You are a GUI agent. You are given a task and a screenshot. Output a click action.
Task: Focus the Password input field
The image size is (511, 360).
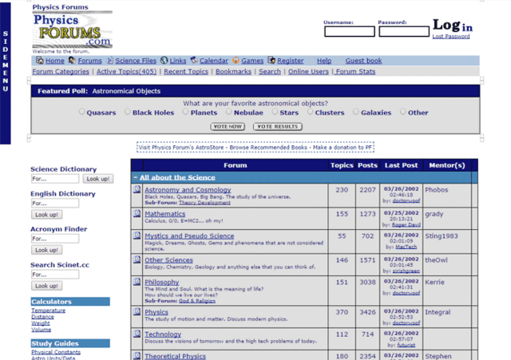tap(404, 32)
